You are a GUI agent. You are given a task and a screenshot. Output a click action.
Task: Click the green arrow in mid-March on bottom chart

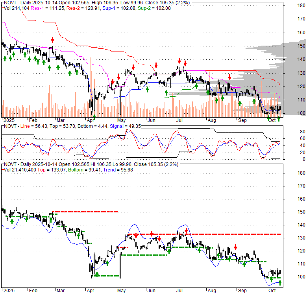[78, 236]
